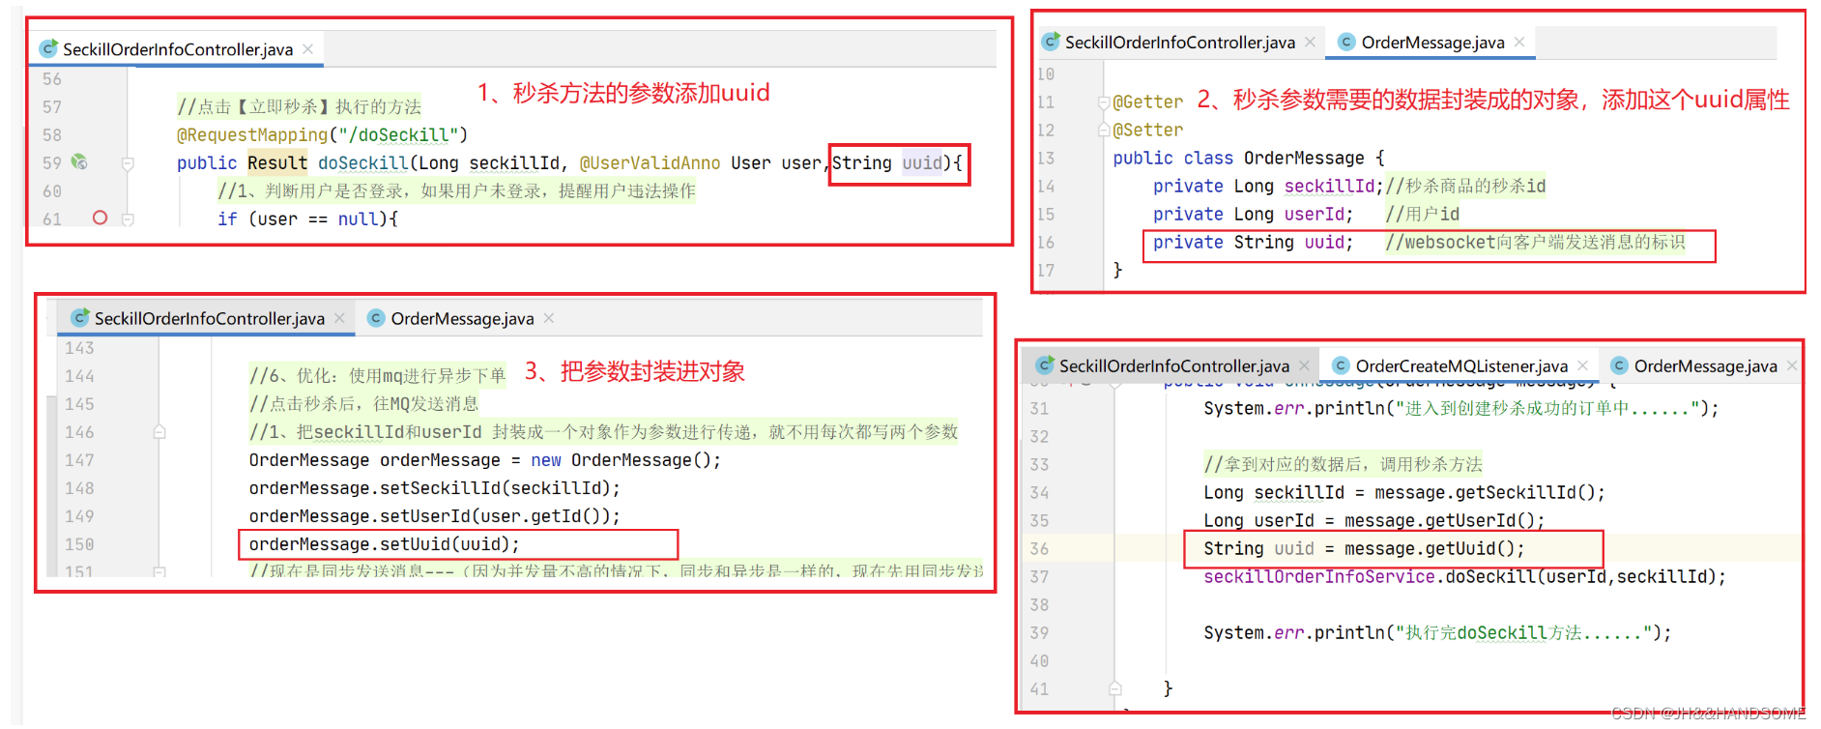Select the OrderCreateMQListener.java tab
1821x729 pixels.
tap(1460, 365)
